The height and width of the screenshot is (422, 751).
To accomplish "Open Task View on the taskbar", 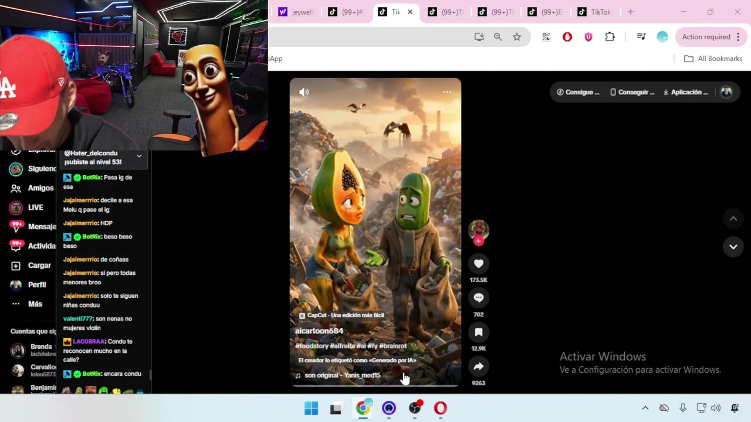I will (336, 408).
